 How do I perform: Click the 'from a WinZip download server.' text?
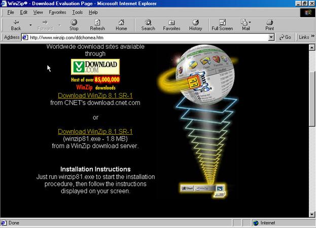(x=95, y=146)
